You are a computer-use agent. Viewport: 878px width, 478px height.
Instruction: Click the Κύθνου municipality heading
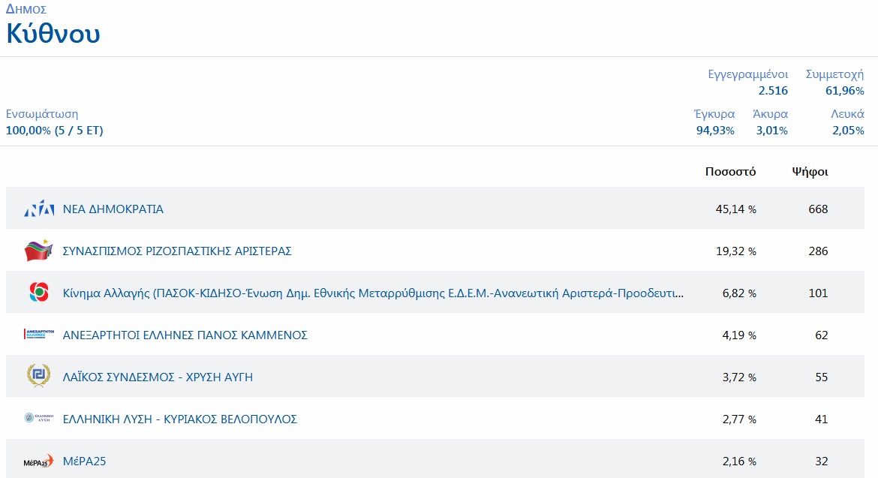click(x=53, y=34)
